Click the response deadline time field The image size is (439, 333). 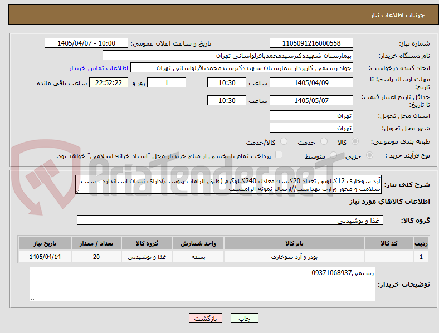click(x=227, y=83)
